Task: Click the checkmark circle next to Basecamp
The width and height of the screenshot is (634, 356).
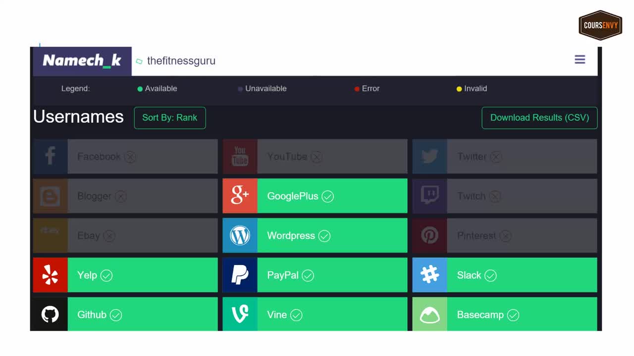Action: [x=513, y=315]
